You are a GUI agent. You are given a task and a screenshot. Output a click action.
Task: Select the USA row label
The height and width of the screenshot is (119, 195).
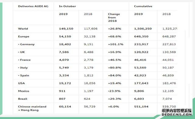(x=21, y=83)
